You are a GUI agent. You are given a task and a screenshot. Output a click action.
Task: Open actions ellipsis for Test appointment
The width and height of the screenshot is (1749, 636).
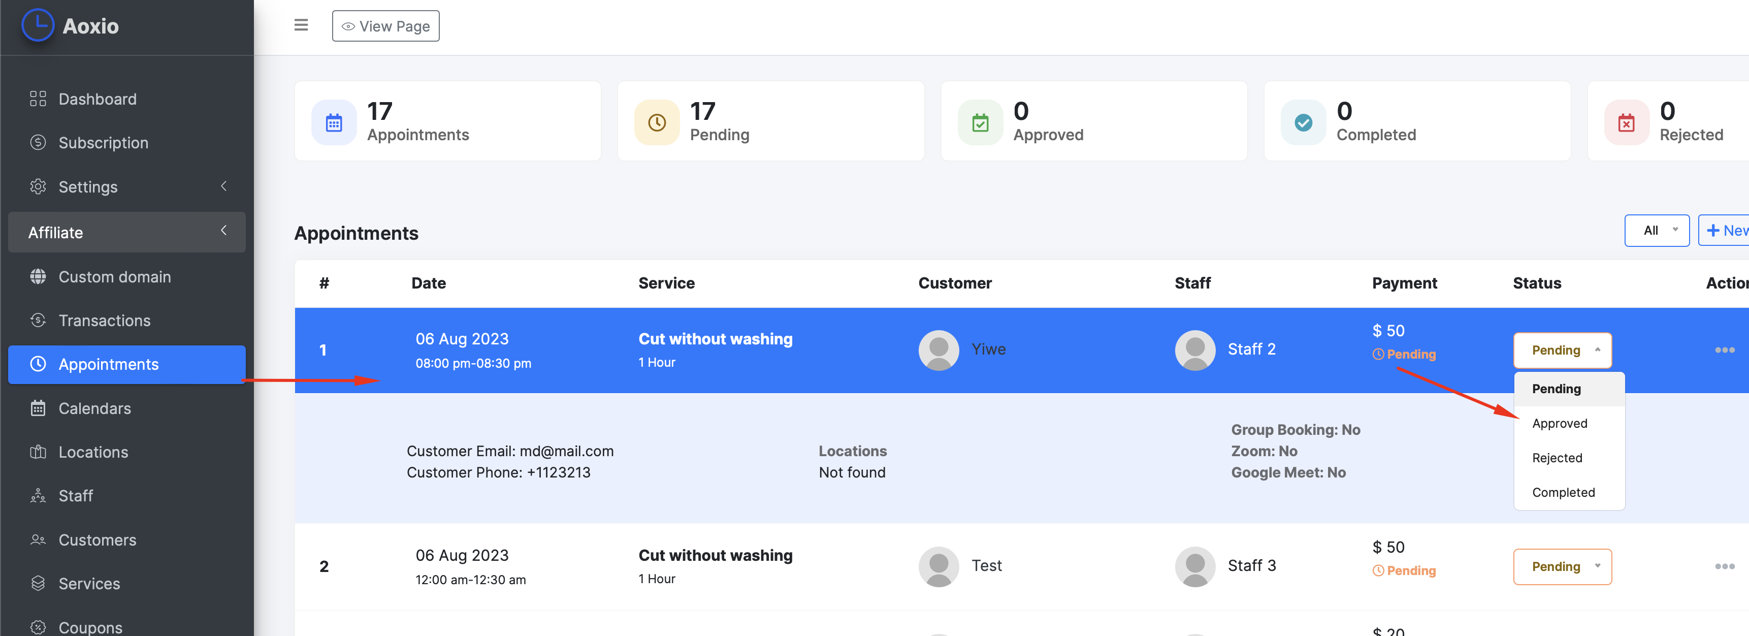[1725, 567]
